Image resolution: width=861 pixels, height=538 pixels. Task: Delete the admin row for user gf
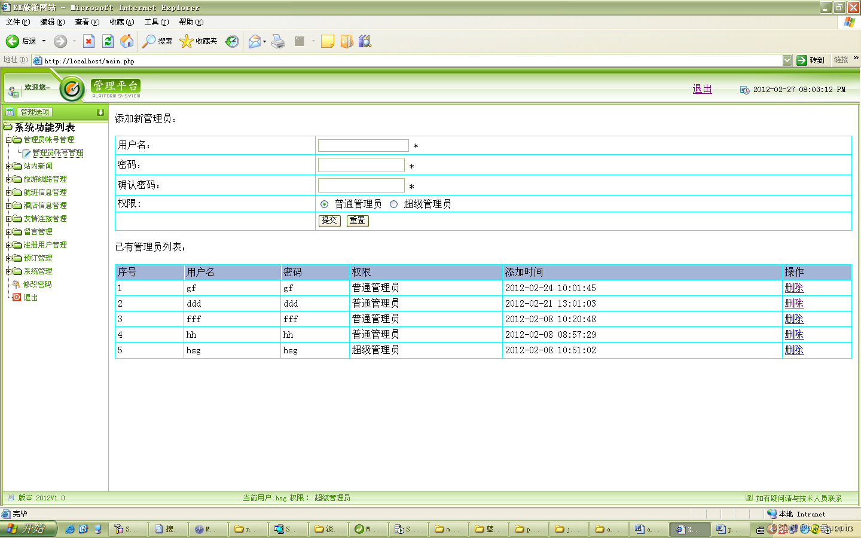(x=794, y=288)
